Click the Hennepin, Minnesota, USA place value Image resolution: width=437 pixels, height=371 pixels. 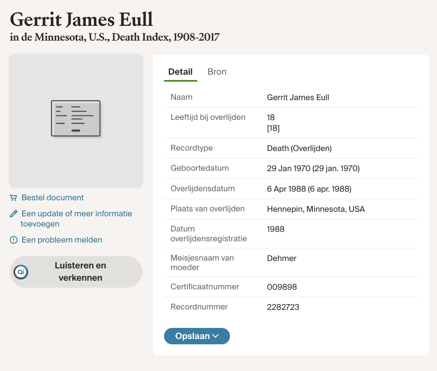click(316, 209)
